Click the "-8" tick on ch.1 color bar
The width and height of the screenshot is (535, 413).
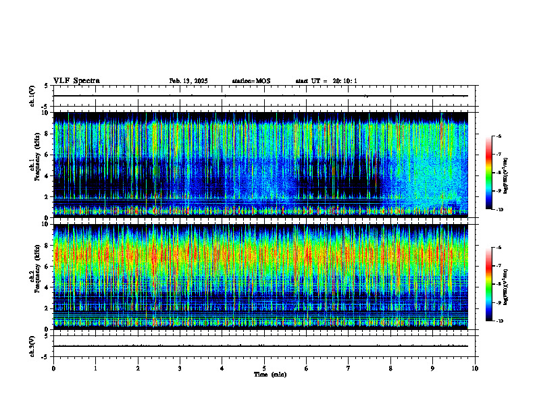pyautogui.click(x=498, y=173)
